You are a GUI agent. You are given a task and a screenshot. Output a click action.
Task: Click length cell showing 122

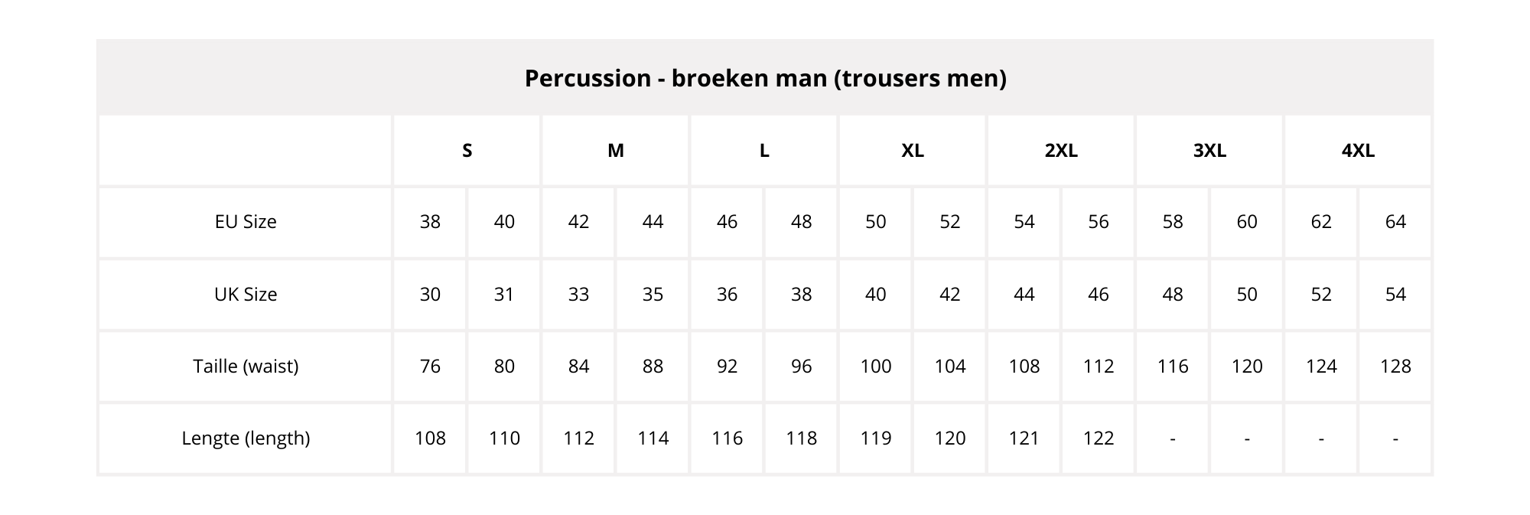1098,438
